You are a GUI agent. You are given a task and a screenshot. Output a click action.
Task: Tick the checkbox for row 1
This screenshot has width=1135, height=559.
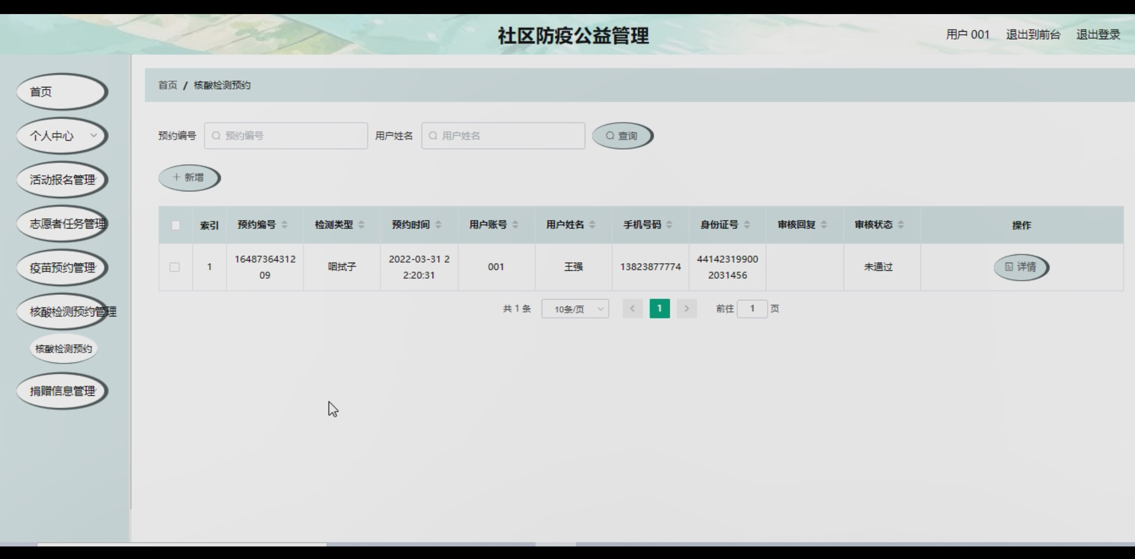[x=174, y=267]
